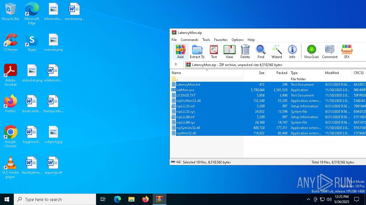Select LICENSE.TXT in file list
366x205 pixels.
(268, 95)
